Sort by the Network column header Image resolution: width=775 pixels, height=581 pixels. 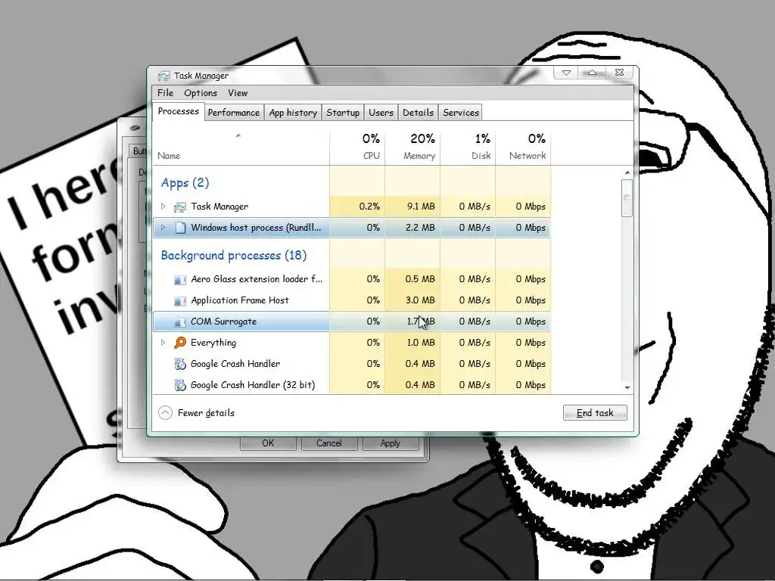[524, 148]
